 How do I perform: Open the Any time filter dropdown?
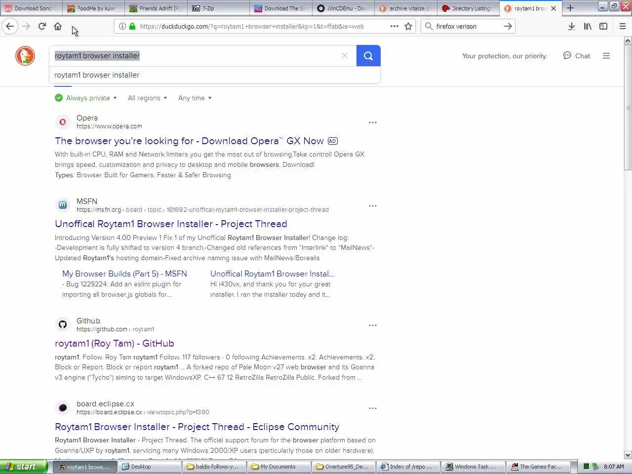click(195, 98)
